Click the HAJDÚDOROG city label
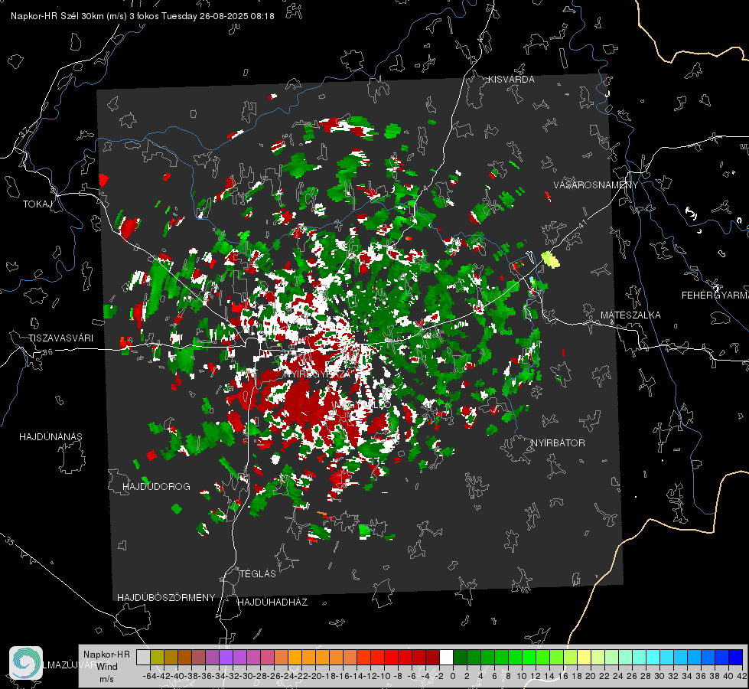The image size is (749, 689). 156,487
